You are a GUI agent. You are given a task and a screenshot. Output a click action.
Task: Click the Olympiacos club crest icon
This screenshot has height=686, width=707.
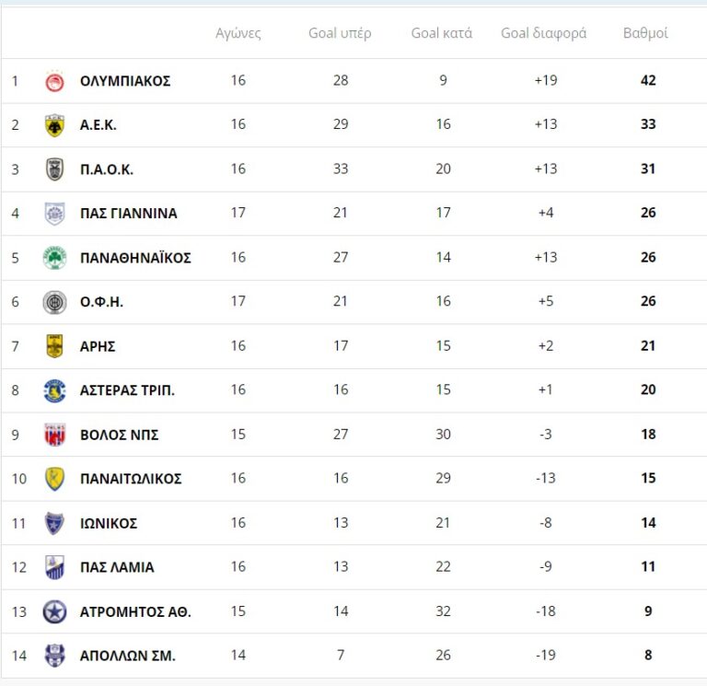pyautogui.click(x=55, y=81)
